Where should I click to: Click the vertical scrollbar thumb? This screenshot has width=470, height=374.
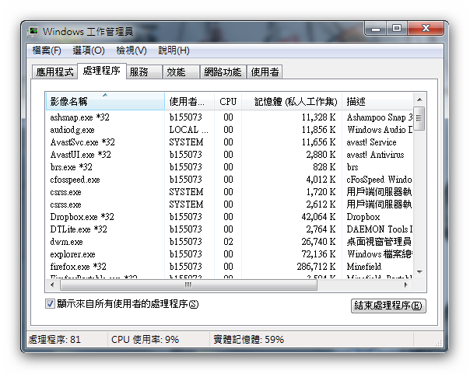pos(419,118)
